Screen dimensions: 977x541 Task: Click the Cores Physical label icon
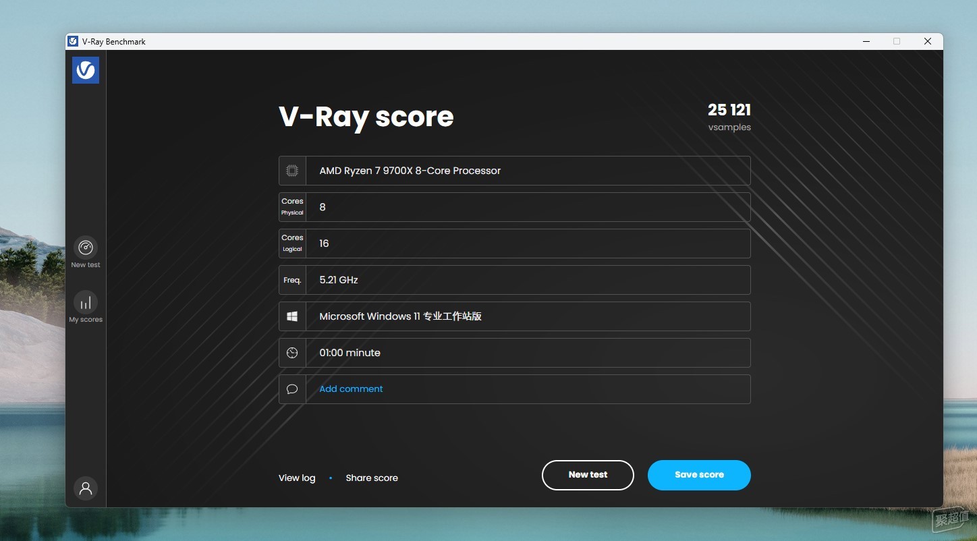(x=292, y=207)
